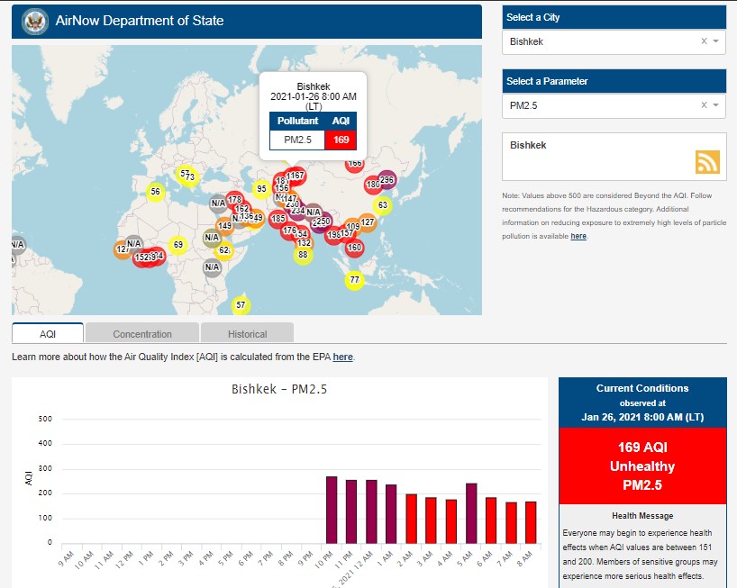The image size is (737, 588).
Task: Open the particle pollution info 'here' link
Action: (578, 236)
